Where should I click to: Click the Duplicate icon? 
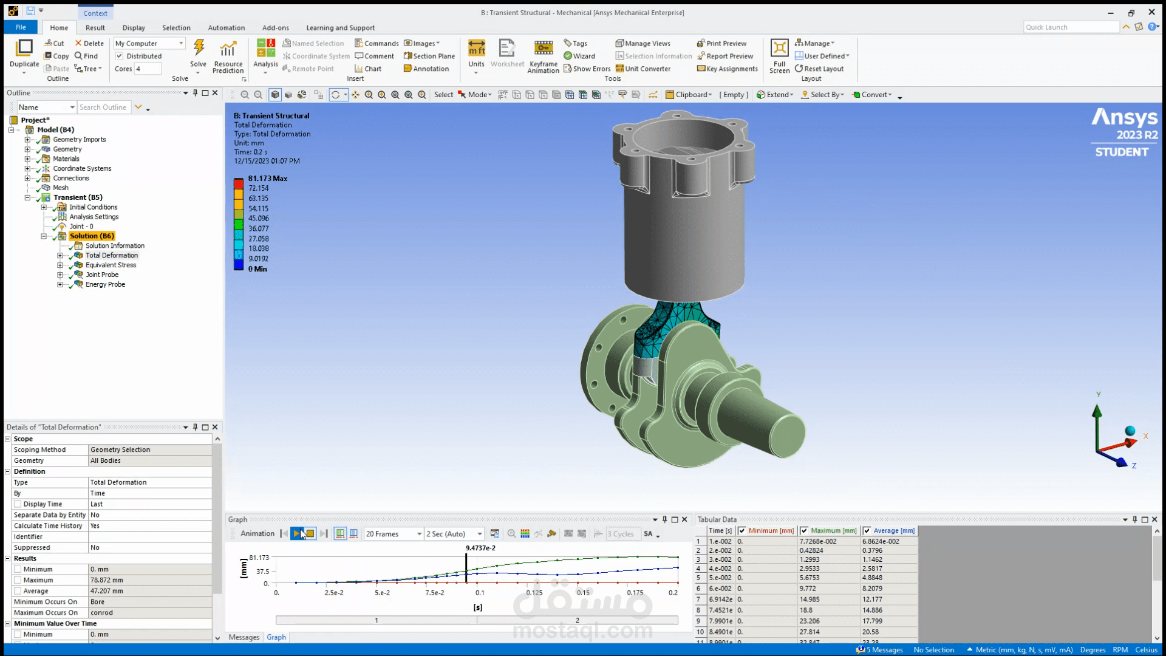(24, 48)
